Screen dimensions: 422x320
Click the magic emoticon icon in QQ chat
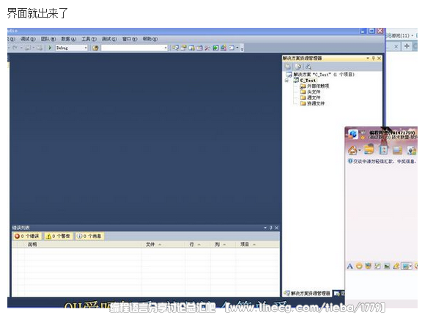(x=369, y=267)
